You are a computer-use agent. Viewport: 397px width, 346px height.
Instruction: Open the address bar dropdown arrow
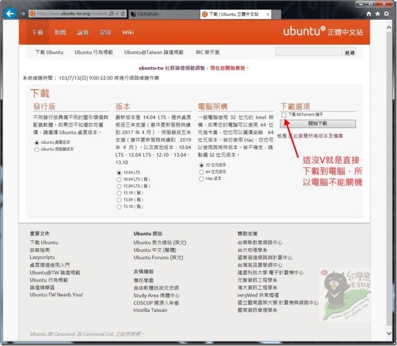click(117, 14)
